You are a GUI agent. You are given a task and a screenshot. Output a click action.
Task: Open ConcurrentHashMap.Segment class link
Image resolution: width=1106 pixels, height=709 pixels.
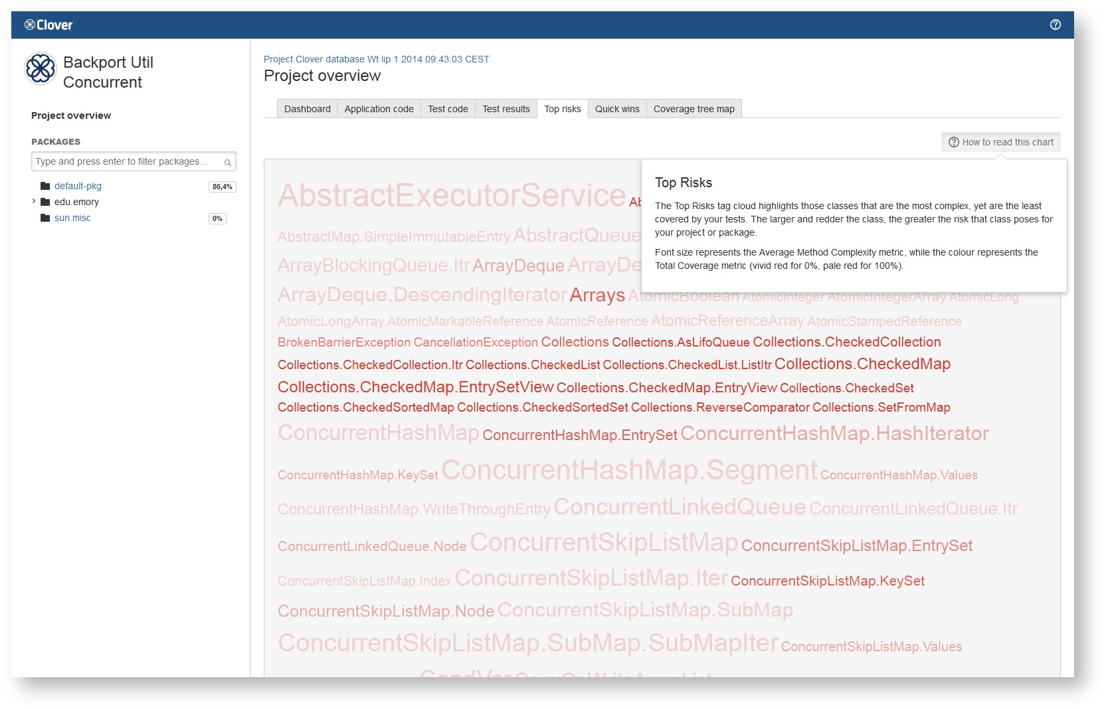630,470
